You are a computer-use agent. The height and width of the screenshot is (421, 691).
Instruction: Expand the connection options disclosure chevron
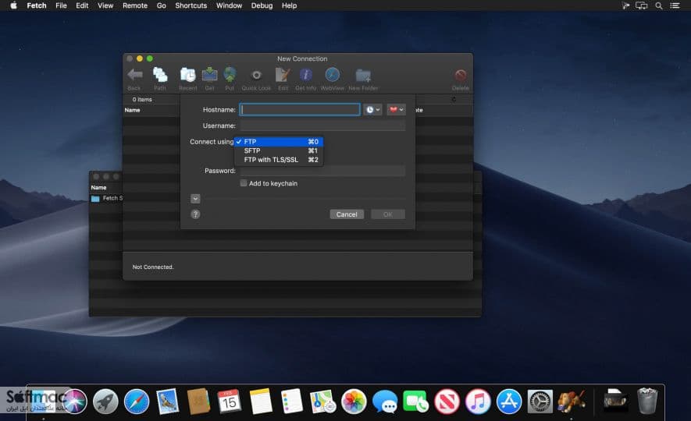(195, 199)
